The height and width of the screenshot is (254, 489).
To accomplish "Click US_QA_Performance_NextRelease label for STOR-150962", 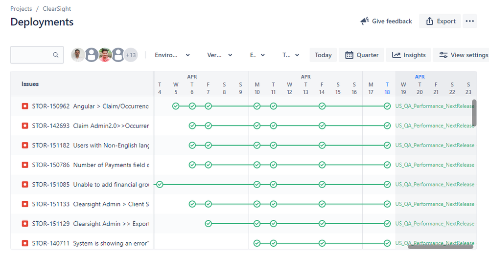I will click(435, 106).
